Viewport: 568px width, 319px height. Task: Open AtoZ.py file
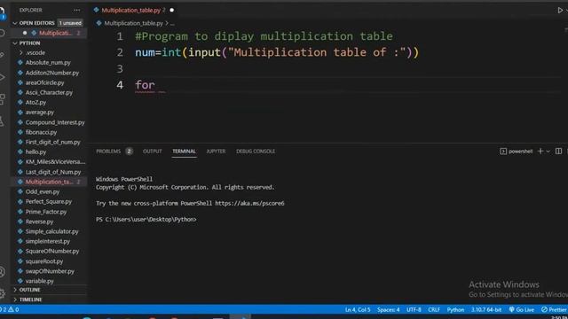click(35, 103)
